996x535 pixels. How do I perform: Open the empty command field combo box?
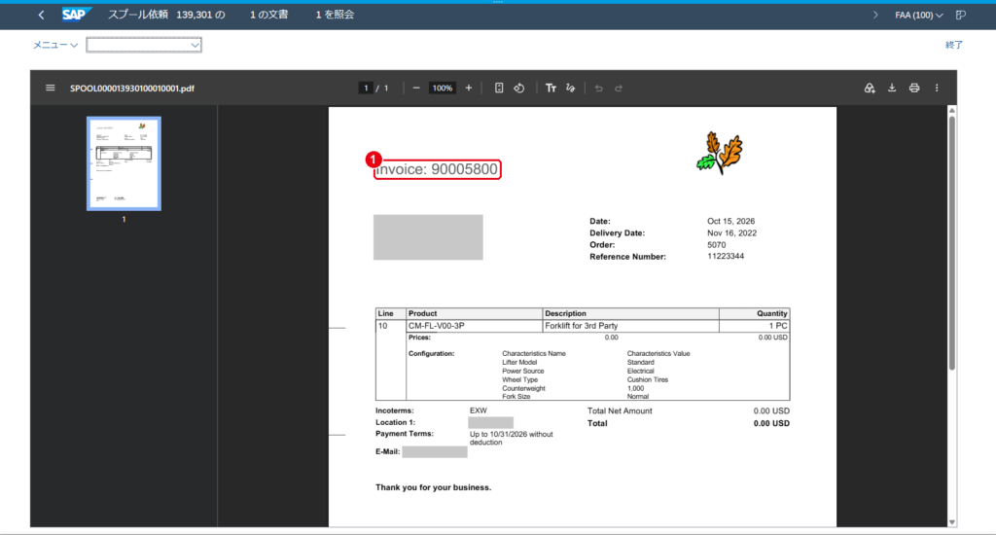pos(144,45)
